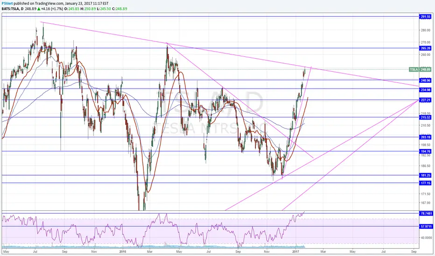Viewport: 435px width, 256px height.
Task: Click the 186.50 price axis value
Action: click(426, 166)
